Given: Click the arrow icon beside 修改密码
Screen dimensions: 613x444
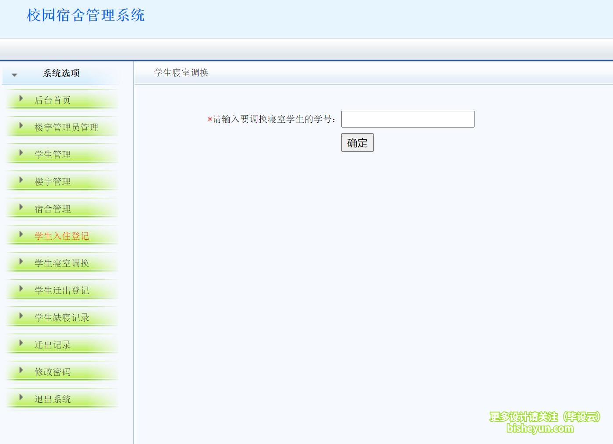Looking at the screenshot, I should click(x=21, y=370).
